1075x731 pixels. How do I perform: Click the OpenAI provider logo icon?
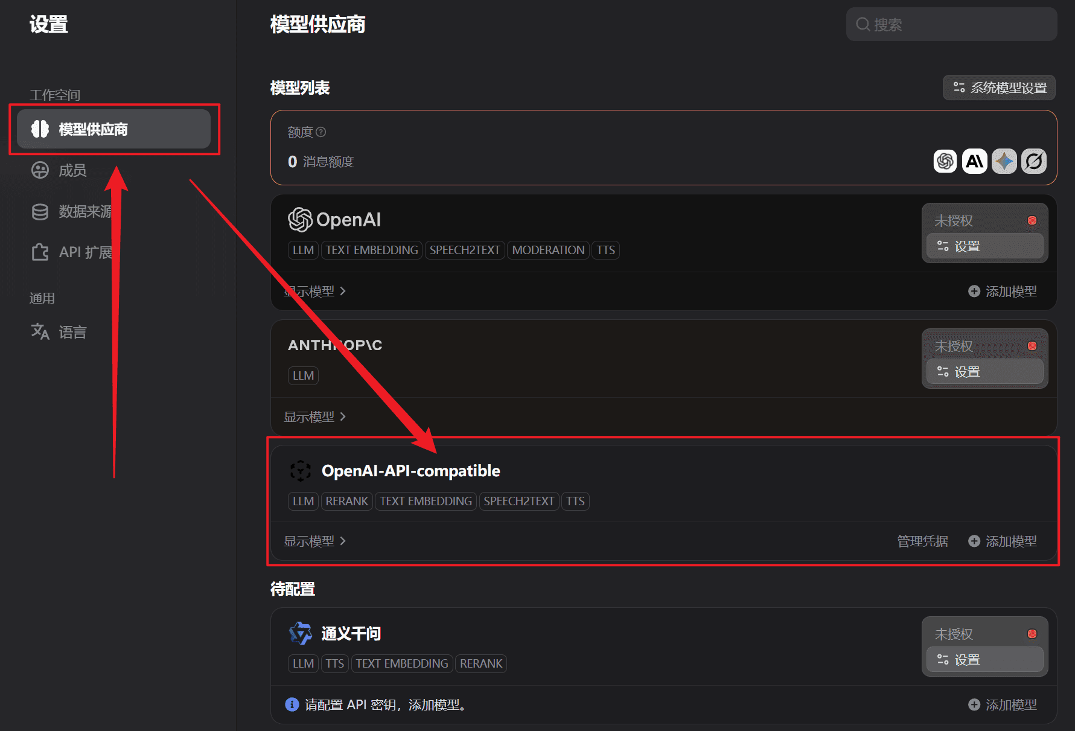[300, 220]
